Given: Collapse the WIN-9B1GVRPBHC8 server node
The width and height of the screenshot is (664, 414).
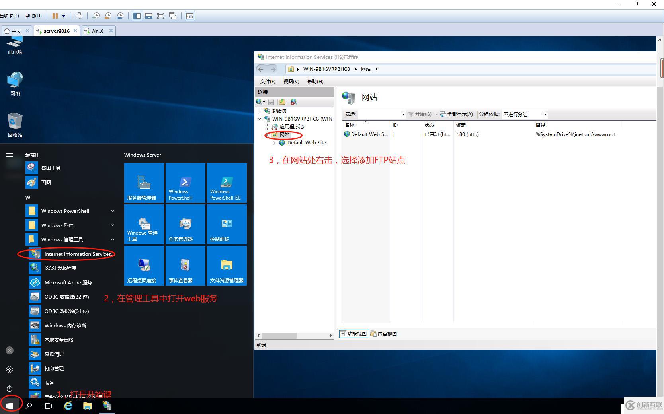Looking at the screenshot, I should coord(260,119).
